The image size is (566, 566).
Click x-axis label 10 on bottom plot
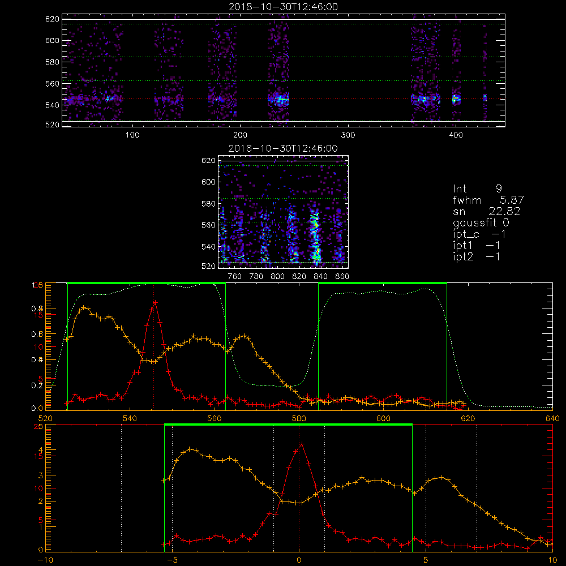point(552,560)
